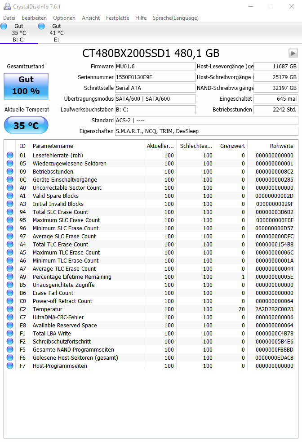Viewport: 302px width, 442px height.
Task: Click status icon for attribute 09 Betriebsstunden
Action: coord(10,171)
